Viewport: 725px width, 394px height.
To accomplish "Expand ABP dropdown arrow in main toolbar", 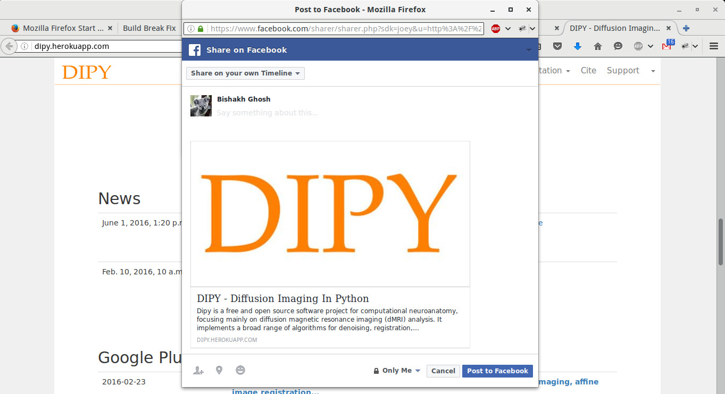I will [650, 46].
